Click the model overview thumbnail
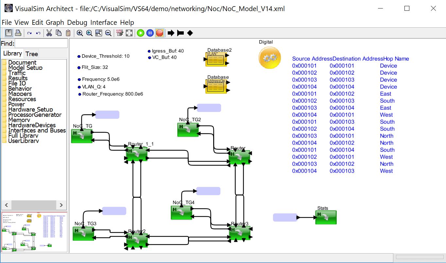 click(x=34, y=232)
